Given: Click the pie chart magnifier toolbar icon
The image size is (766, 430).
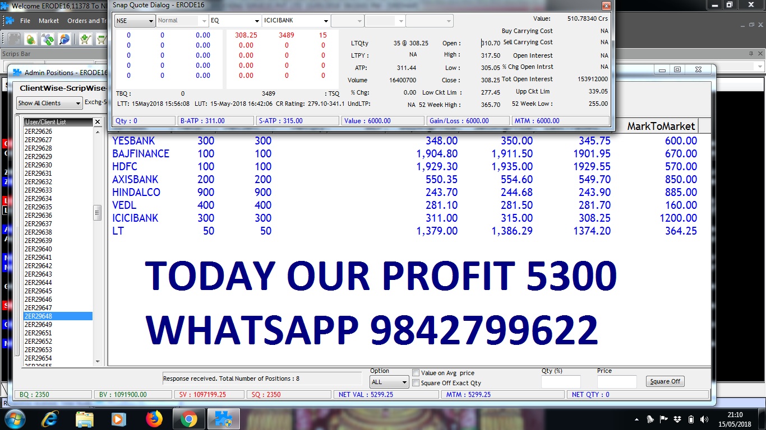Looking at the screenshot, I should (64, 39).
